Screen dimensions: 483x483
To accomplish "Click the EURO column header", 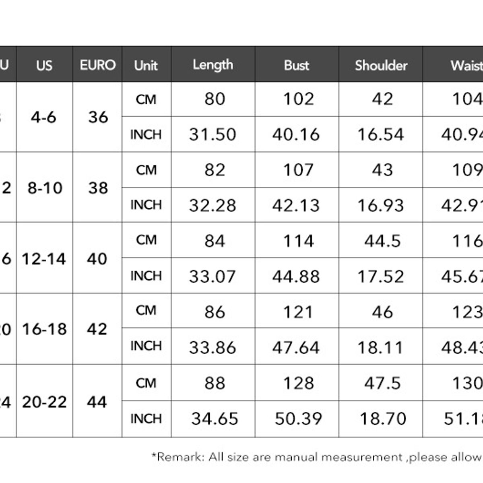I will pyautogui.click(x=97, y=64).
